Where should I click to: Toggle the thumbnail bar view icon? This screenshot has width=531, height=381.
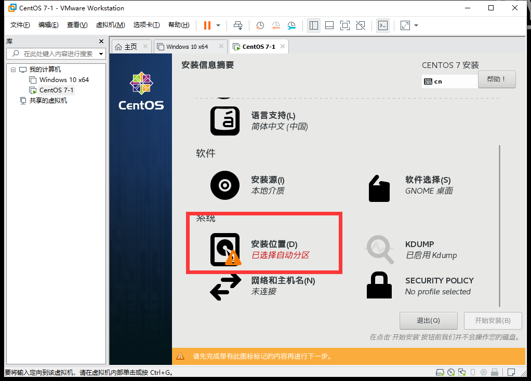point(329,25)
